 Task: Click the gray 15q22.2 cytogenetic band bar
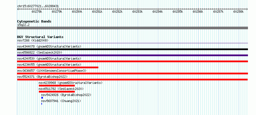pyautogui.click(x=132, y=28)
